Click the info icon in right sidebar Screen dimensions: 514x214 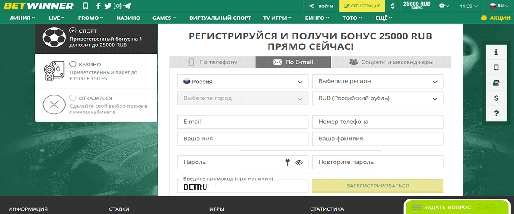pyautogui.click(x=496, y=52)
